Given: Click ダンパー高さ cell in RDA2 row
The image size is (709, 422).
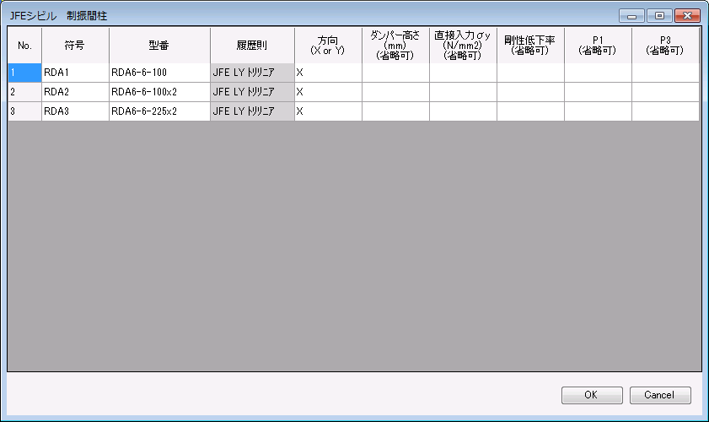Looking at the screenshot, I should pyautogui.click(x=395, y=92).
